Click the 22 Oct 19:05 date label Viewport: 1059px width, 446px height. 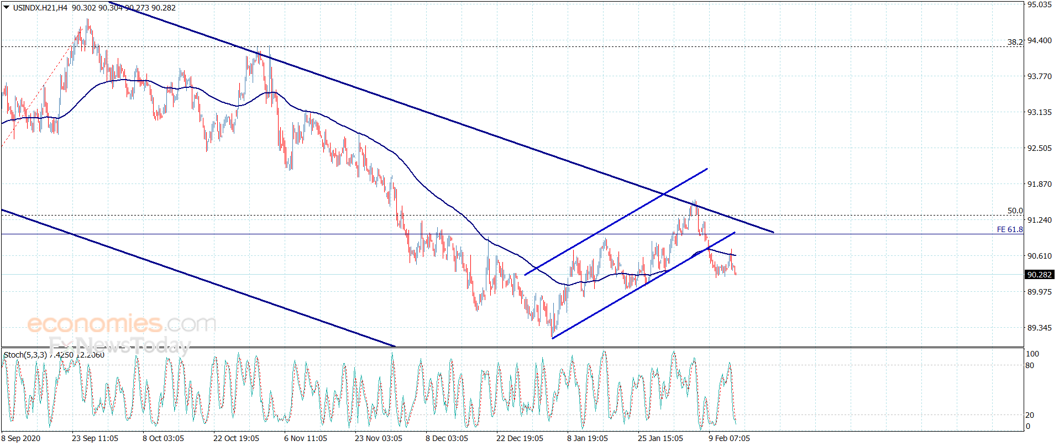tap(236, 438)
